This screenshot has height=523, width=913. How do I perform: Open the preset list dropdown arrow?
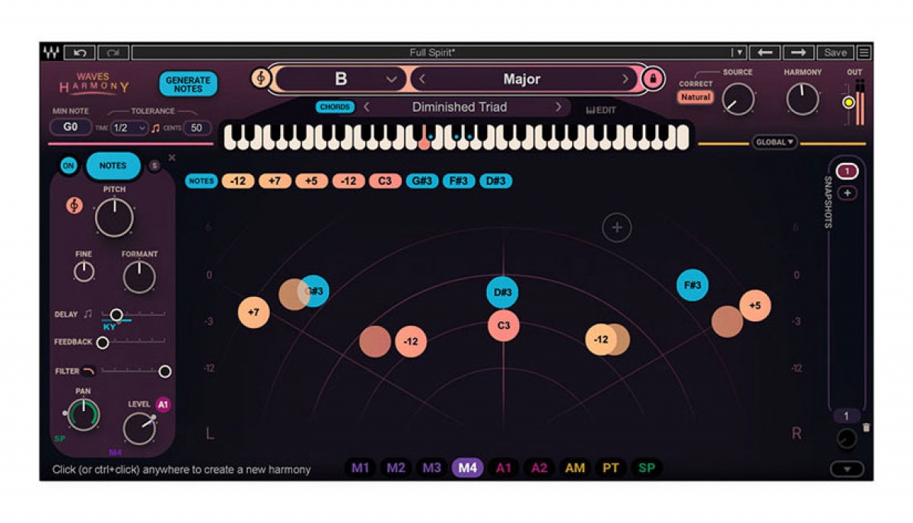pos(737,53)
